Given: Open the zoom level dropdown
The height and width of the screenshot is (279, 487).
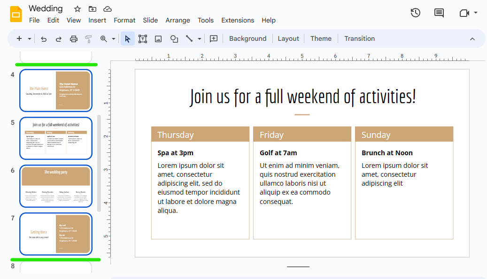Looking at the screenshot, I should point(113,38).
